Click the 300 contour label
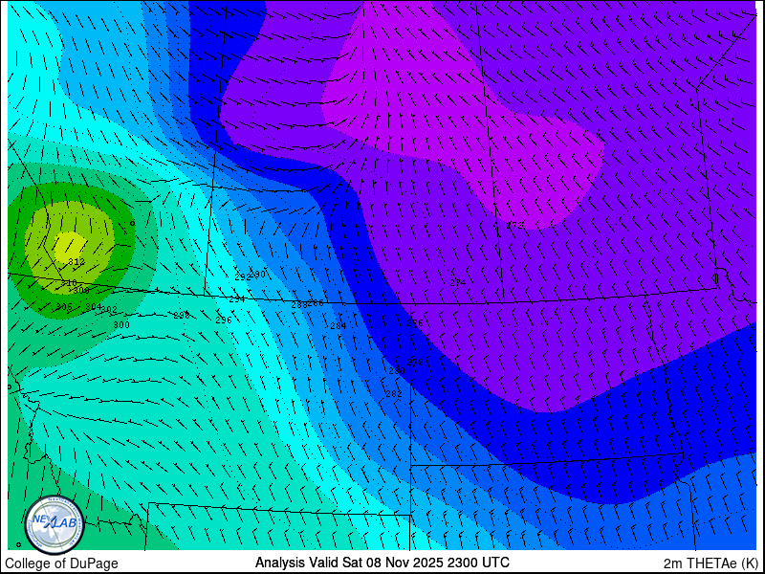Screen dimensions: 765x574 [121, 324]
